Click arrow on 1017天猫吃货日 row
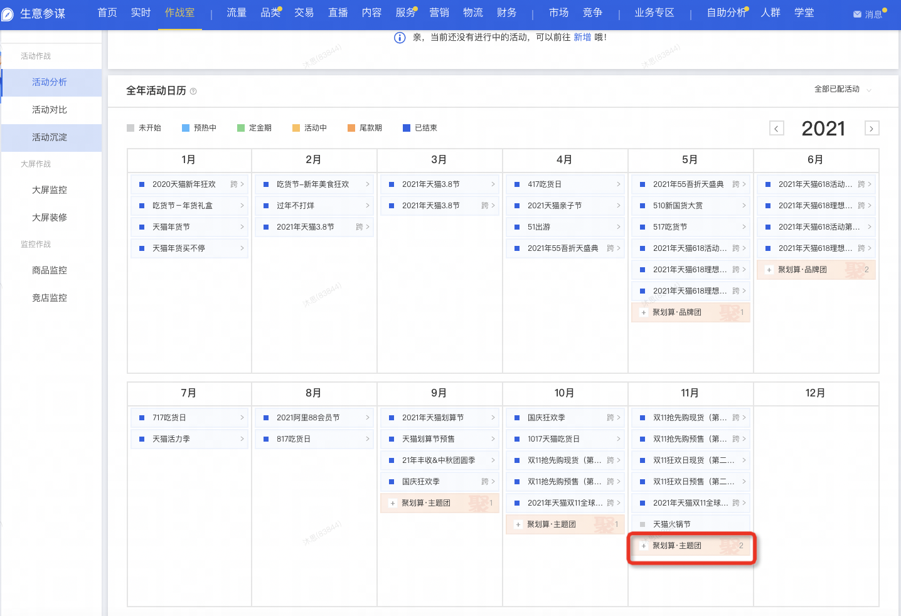The width and height of the screenshot is (901, 616). pyautogui.click(x=619, y=439)
